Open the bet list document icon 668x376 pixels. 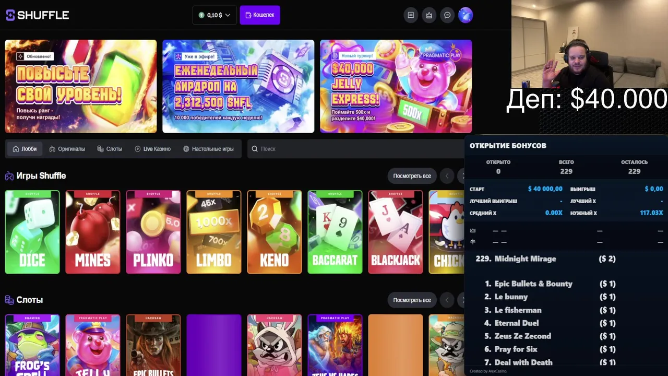pyautogui.click(x=411, y=15)
